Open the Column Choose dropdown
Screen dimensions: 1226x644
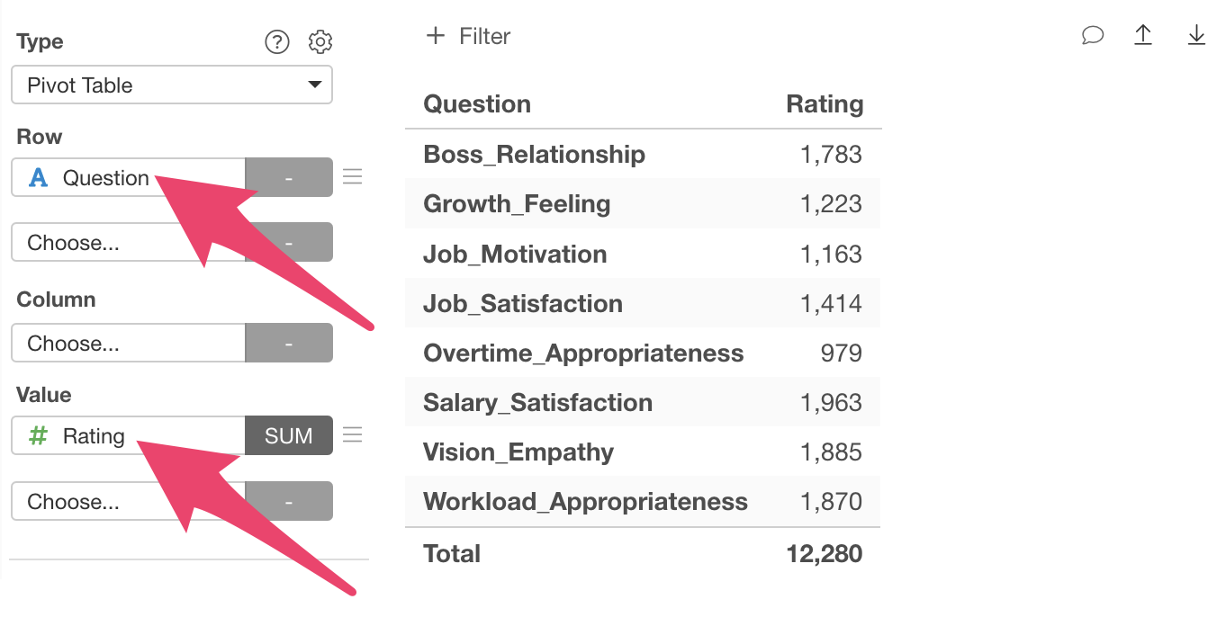coord(128,343)
